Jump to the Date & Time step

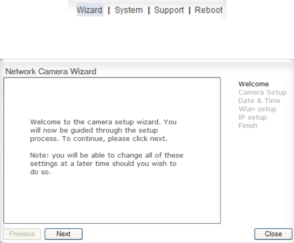[x=259, y=101]
